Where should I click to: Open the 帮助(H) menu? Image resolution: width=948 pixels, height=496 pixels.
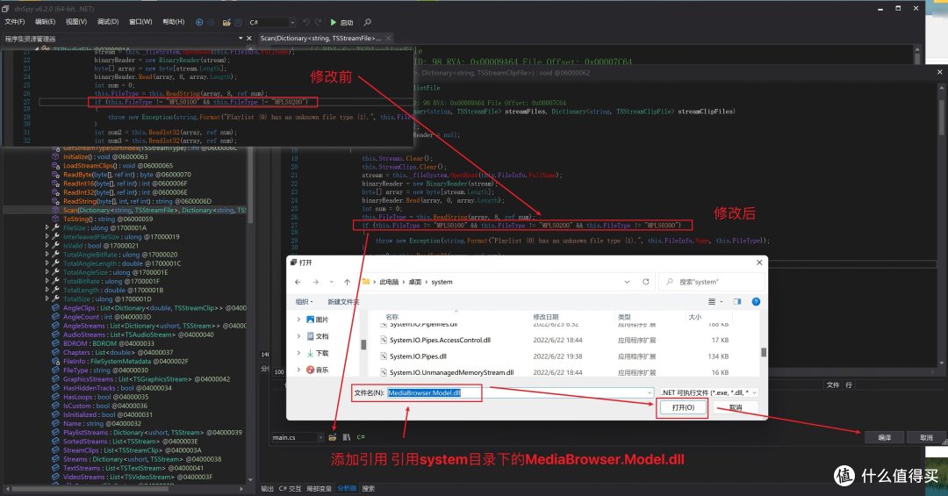point(174,22)
